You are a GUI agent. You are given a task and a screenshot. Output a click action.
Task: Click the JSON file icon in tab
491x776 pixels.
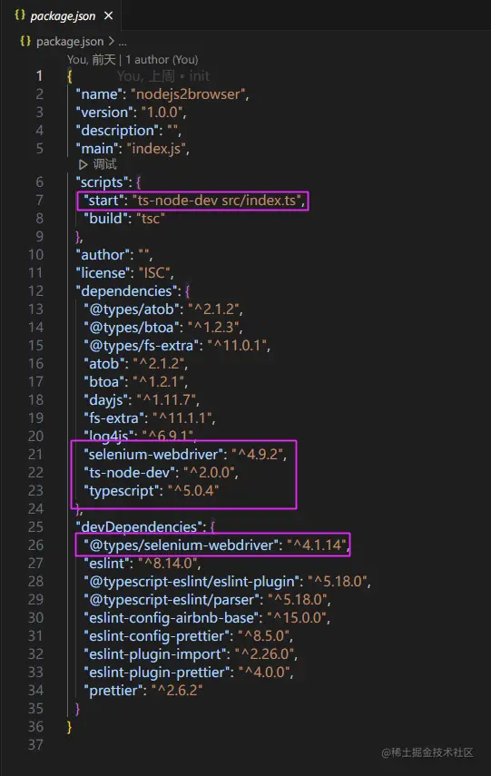[x=20, y=15]
